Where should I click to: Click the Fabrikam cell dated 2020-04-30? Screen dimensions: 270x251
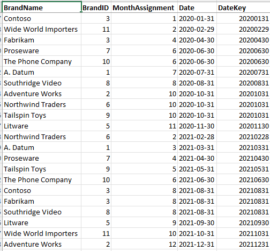coord(42,40)
